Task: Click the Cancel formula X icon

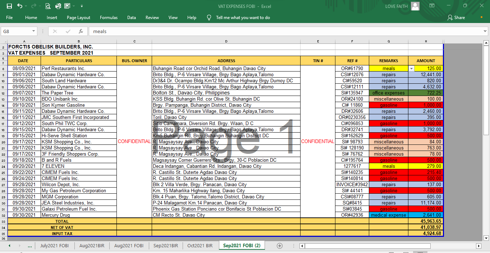Action: click(55, 31)
